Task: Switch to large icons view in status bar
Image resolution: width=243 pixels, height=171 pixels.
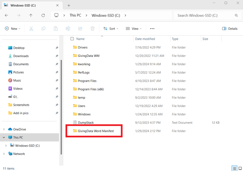Action: point(239,168)
